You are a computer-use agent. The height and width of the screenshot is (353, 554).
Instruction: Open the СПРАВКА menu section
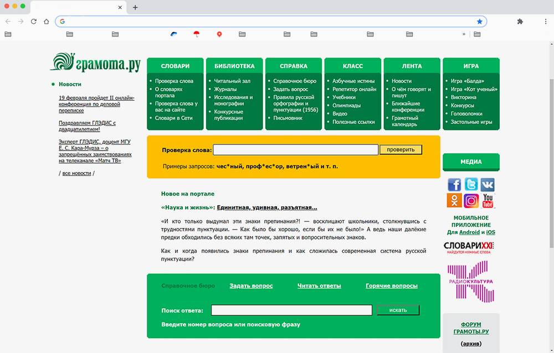(294, 66)
